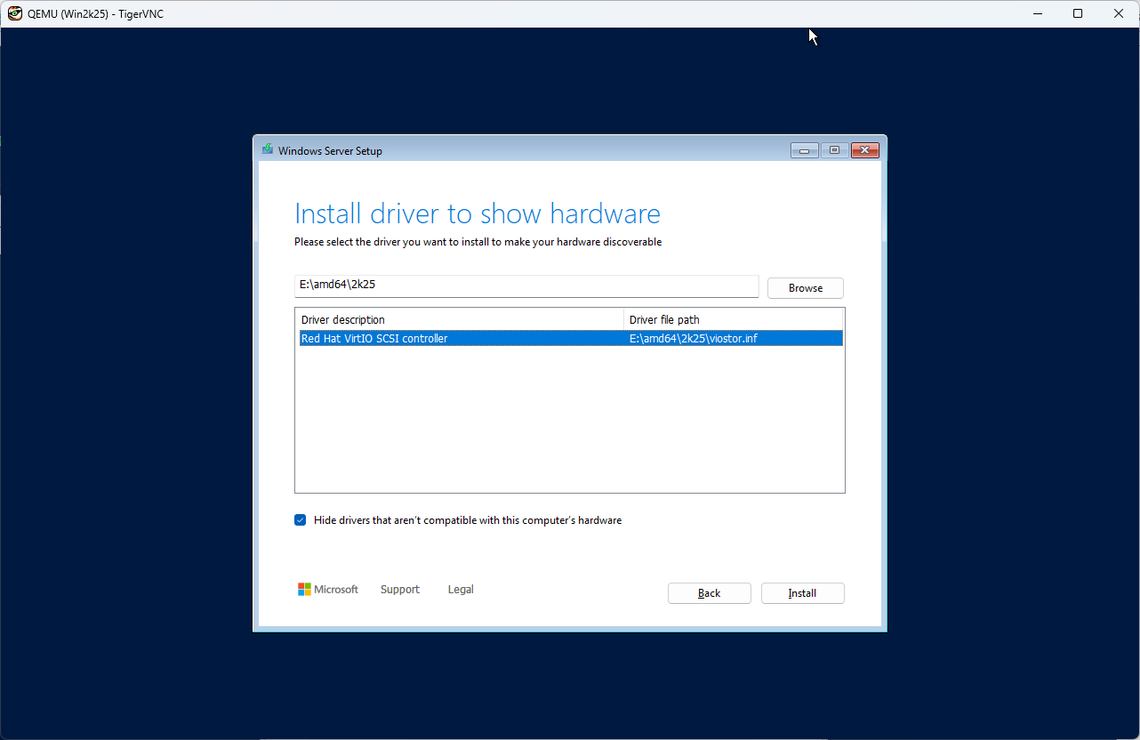Open the Support link
The width and height of the screenshot is (1140, 740).
(399, 590)
